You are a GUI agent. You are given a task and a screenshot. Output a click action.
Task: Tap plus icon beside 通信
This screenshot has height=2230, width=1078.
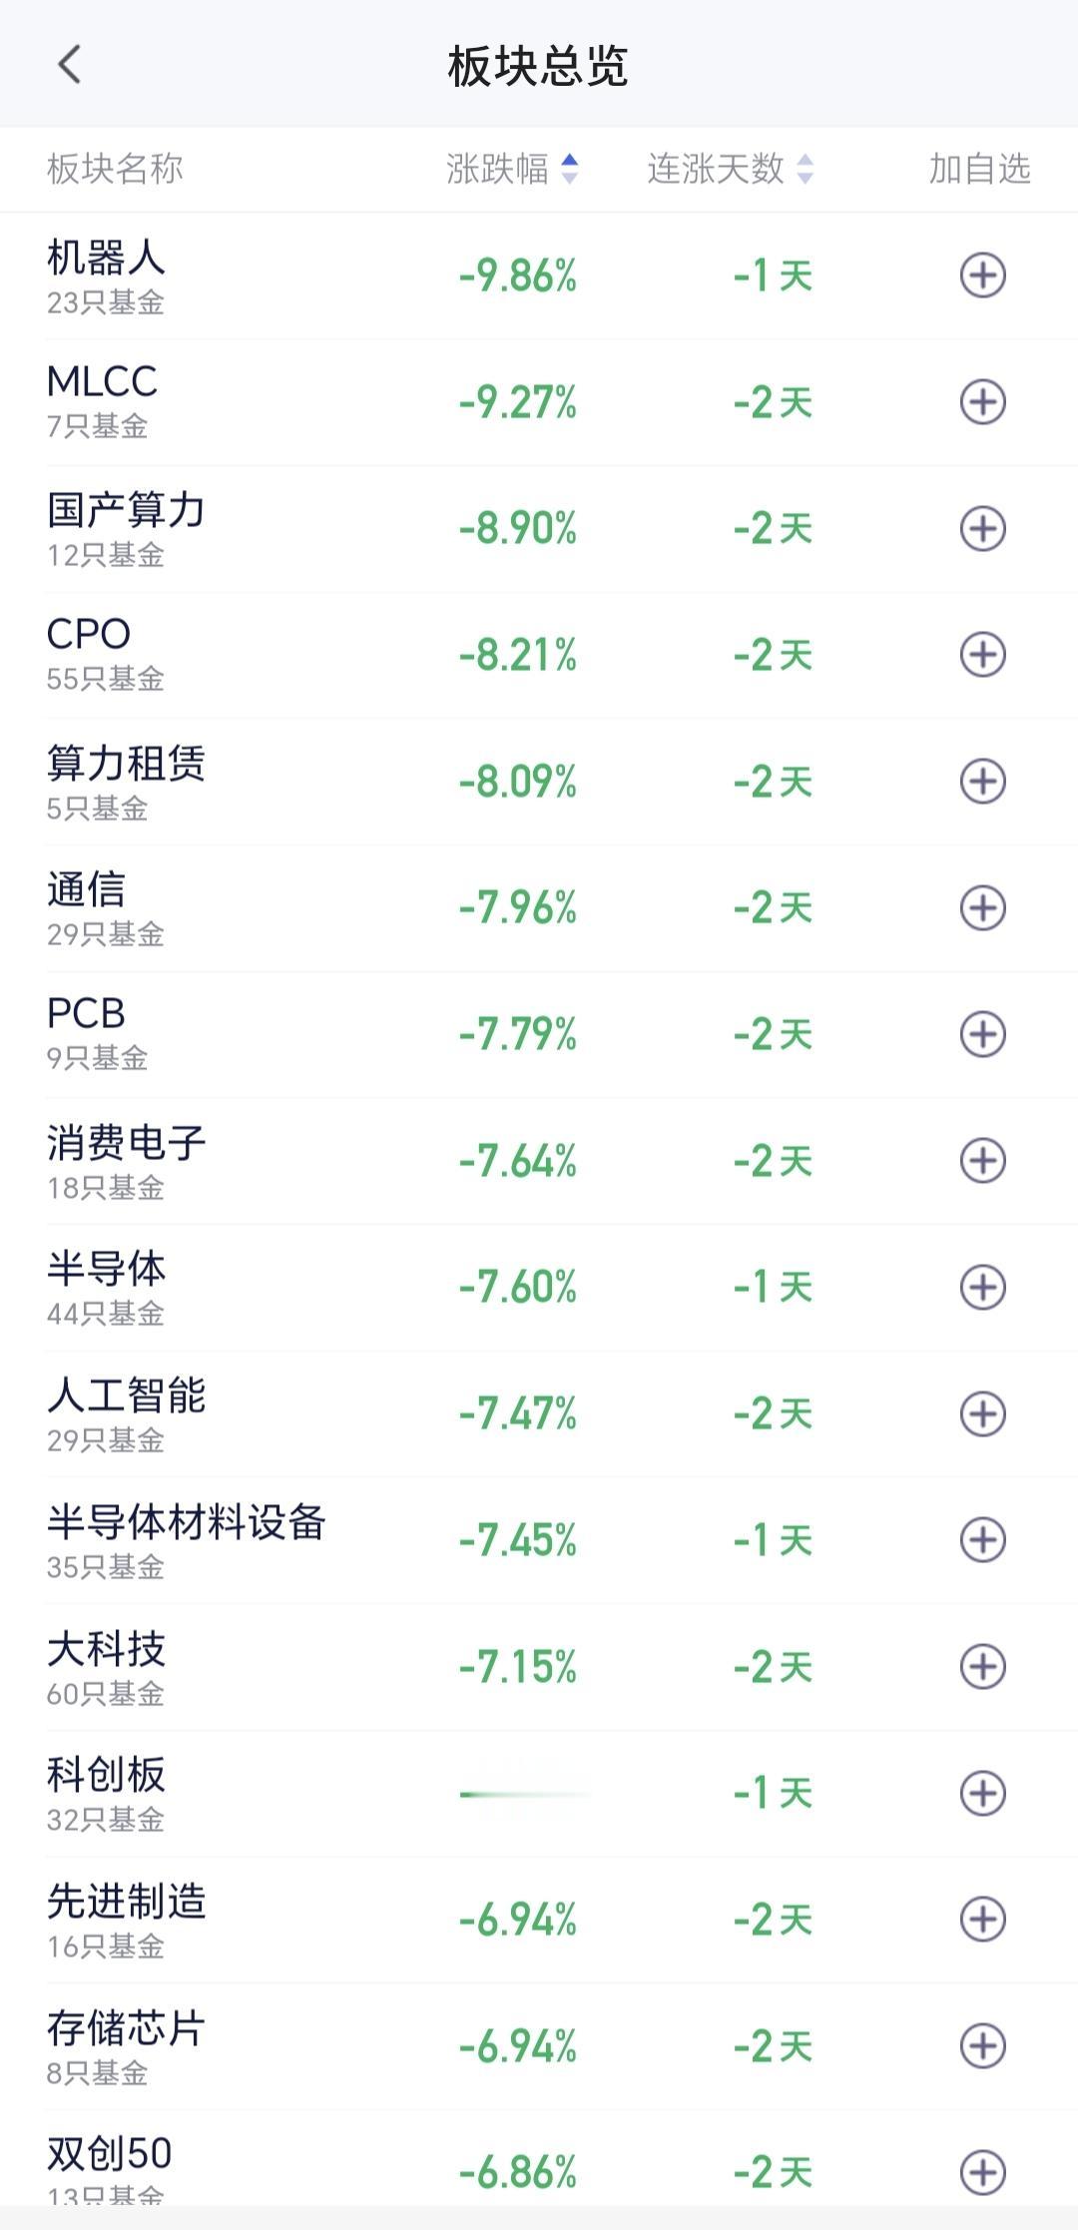coord(982,907)
